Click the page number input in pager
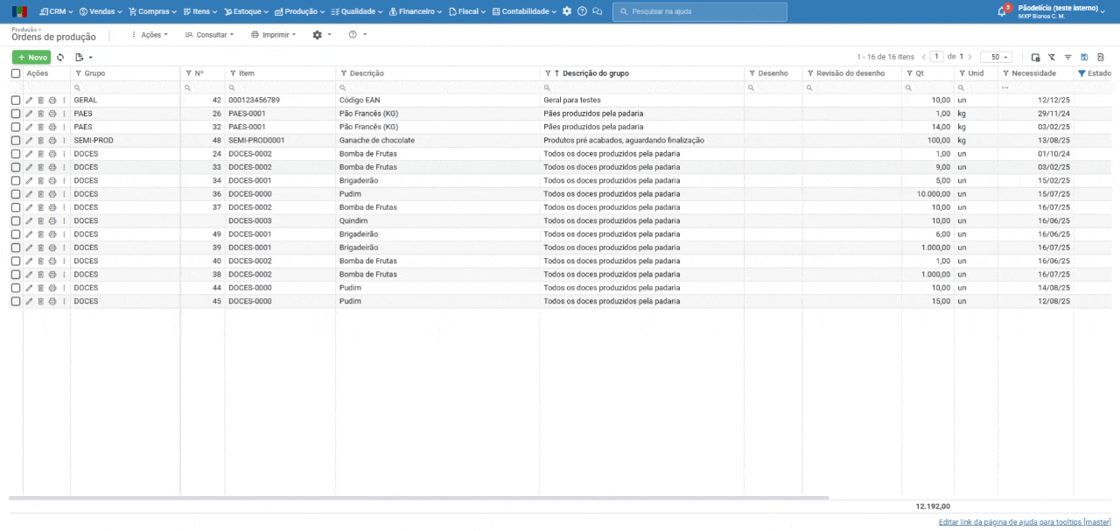 937,57
